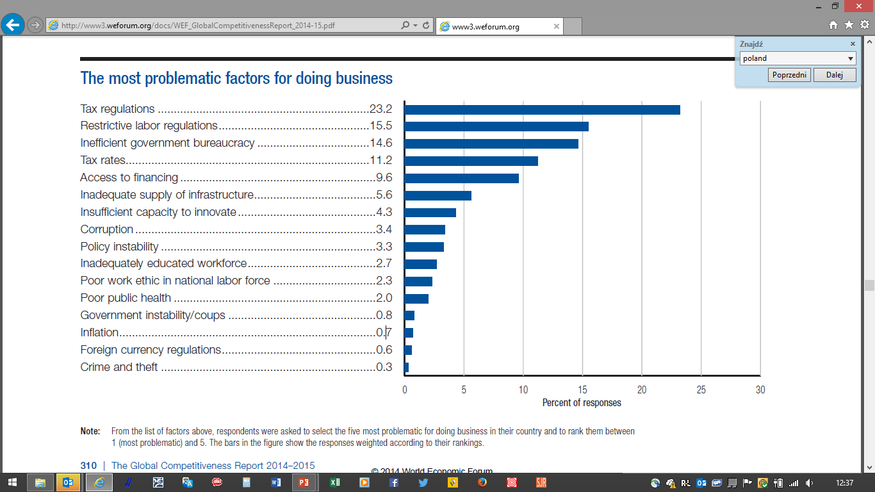The height and width of the screenshot is (492, 875).
Task: Open Facebook taskbar shortcut
Action: pos(394,482)
